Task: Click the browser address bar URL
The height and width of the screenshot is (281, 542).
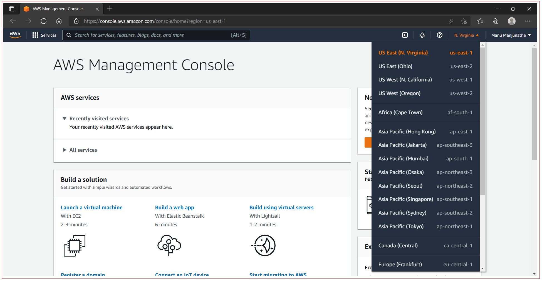Action: coord(155,21)
